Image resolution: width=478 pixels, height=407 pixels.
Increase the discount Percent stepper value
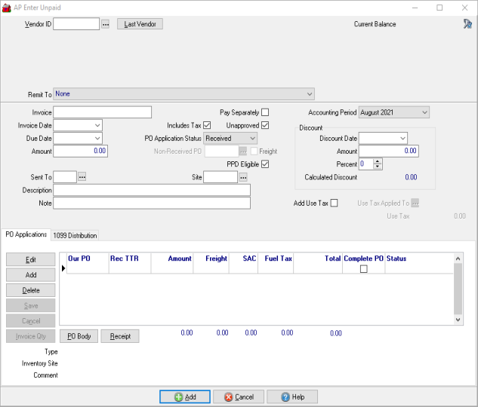pyautogui.click(x=378, y=161)
